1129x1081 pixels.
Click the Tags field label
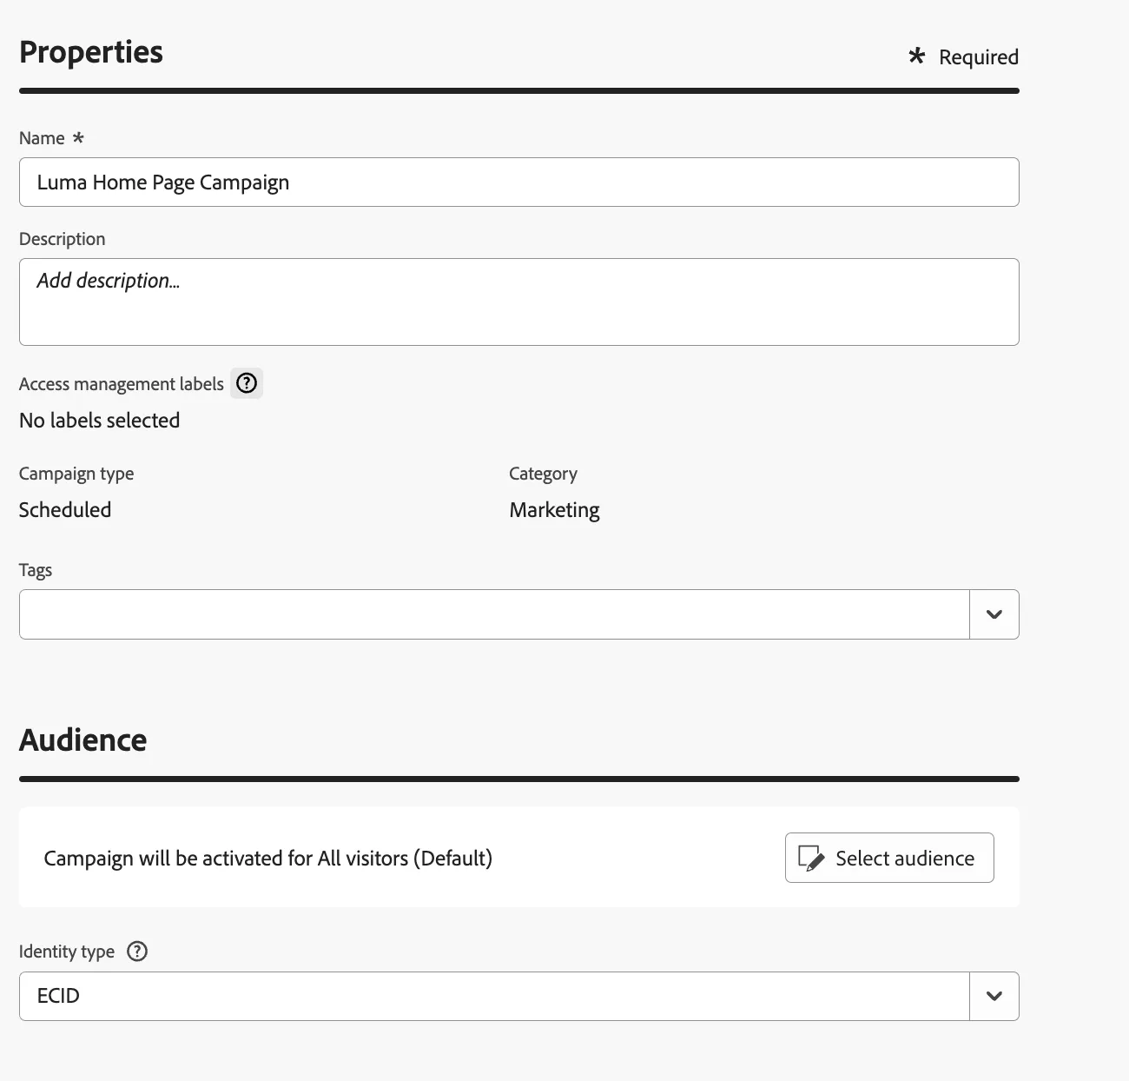(x=36, y=570)
